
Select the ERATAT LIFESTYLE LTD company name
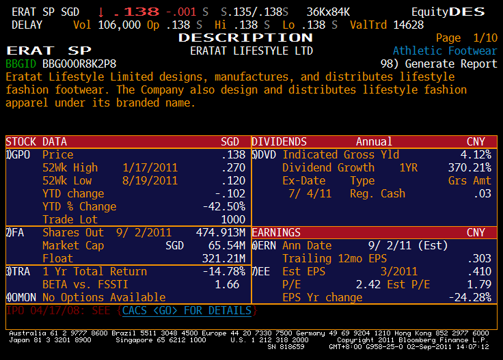251,51
